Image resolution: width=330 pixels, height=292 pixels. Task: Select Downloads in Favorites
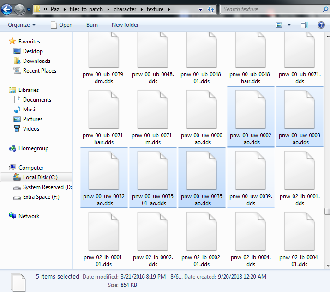[36, 61]
